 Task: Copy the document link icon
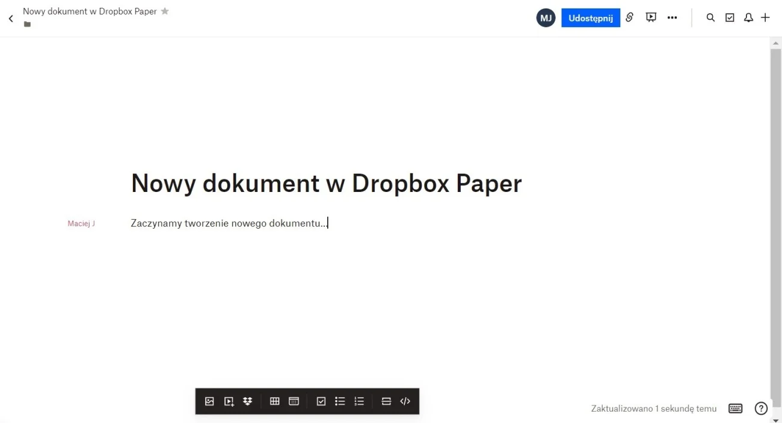(x=630, y=17)
